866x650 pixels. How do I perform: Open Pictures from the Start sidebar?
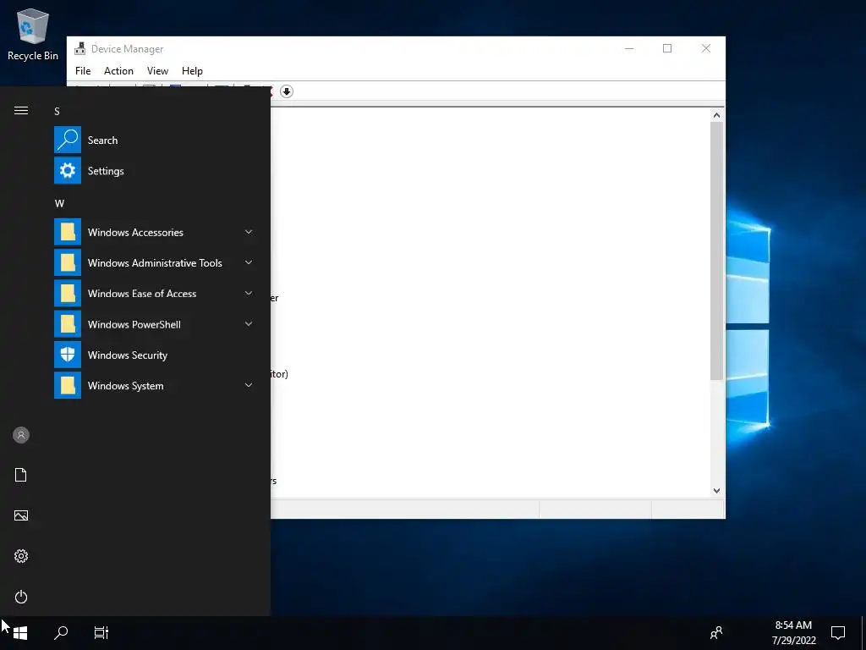point(21,515)
